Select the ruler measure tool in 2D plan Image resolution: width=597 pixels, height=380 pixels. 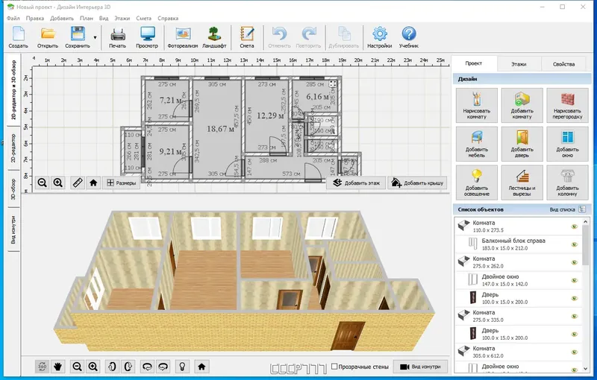point(78,182)
